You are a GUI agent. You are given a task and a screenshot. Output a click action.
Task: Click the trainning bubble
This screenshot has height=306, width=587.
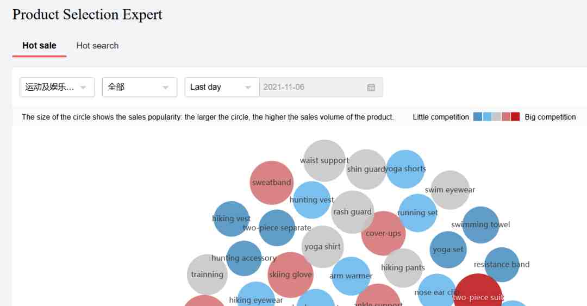207,274
